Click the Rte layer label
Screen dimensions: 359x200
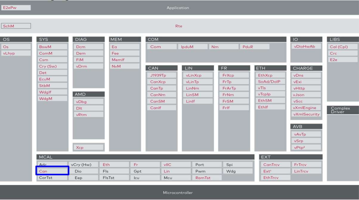coord(178,26)
